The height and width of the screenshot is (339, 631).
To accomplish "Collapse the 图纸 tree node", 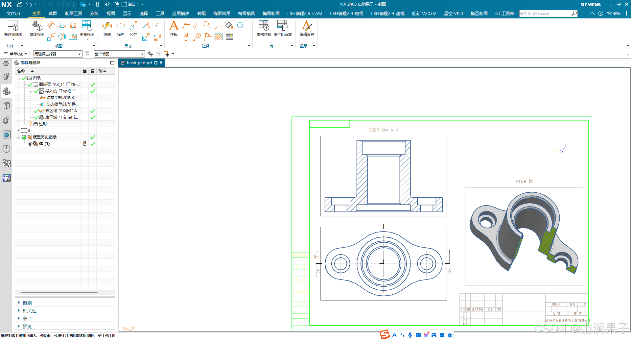I will point(18,78).
